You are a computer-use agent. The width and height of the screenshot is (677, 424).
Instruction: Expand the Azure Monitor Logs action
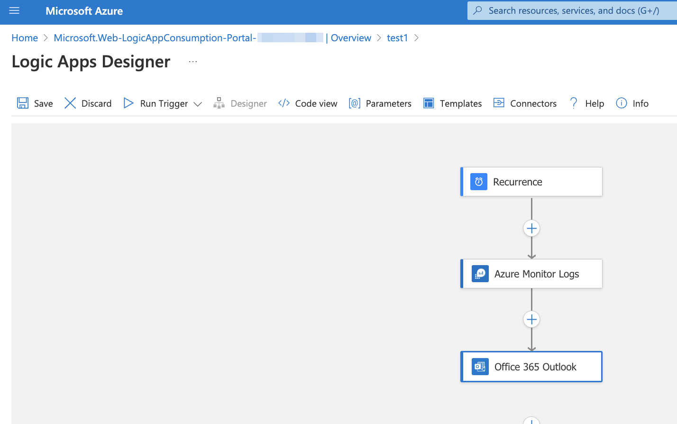(531, 274)
